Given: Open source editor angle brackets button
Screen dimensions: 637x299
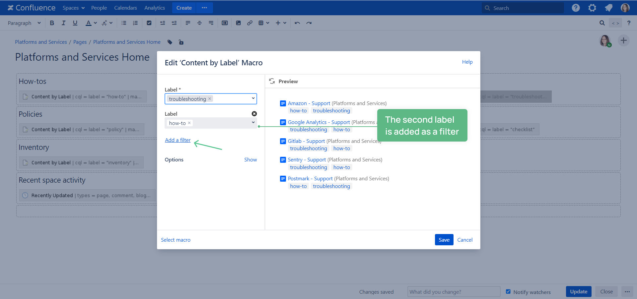Looking at the screenshot, I should (x=615, y=23).
